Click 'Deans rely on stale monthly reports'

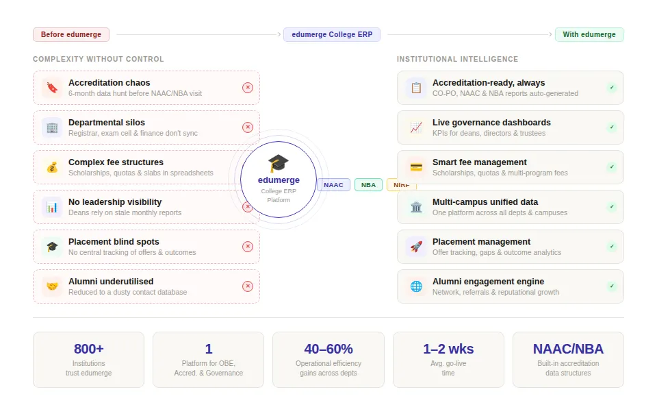[x=125, y=213]
